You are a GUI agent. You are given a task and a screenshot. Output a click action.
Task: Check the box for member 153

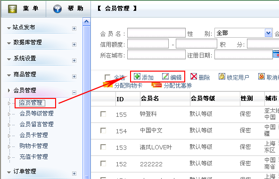[103, 147]
